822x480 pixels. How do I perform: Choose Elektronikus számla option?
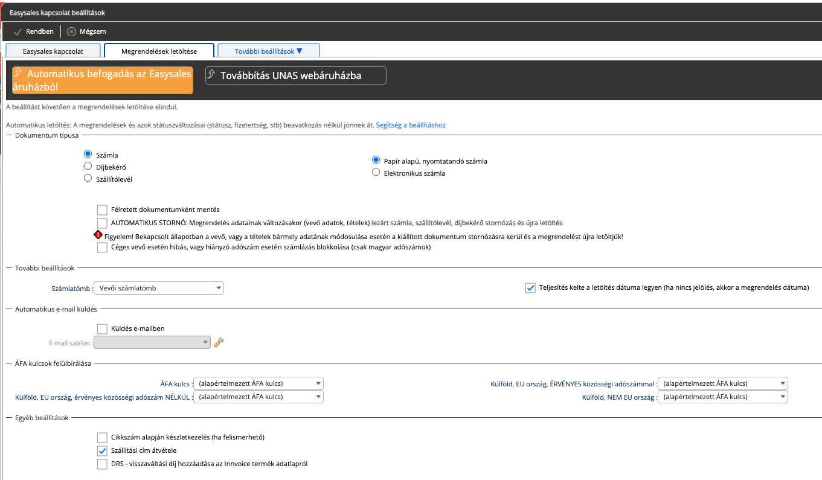[x=376, y=172]
